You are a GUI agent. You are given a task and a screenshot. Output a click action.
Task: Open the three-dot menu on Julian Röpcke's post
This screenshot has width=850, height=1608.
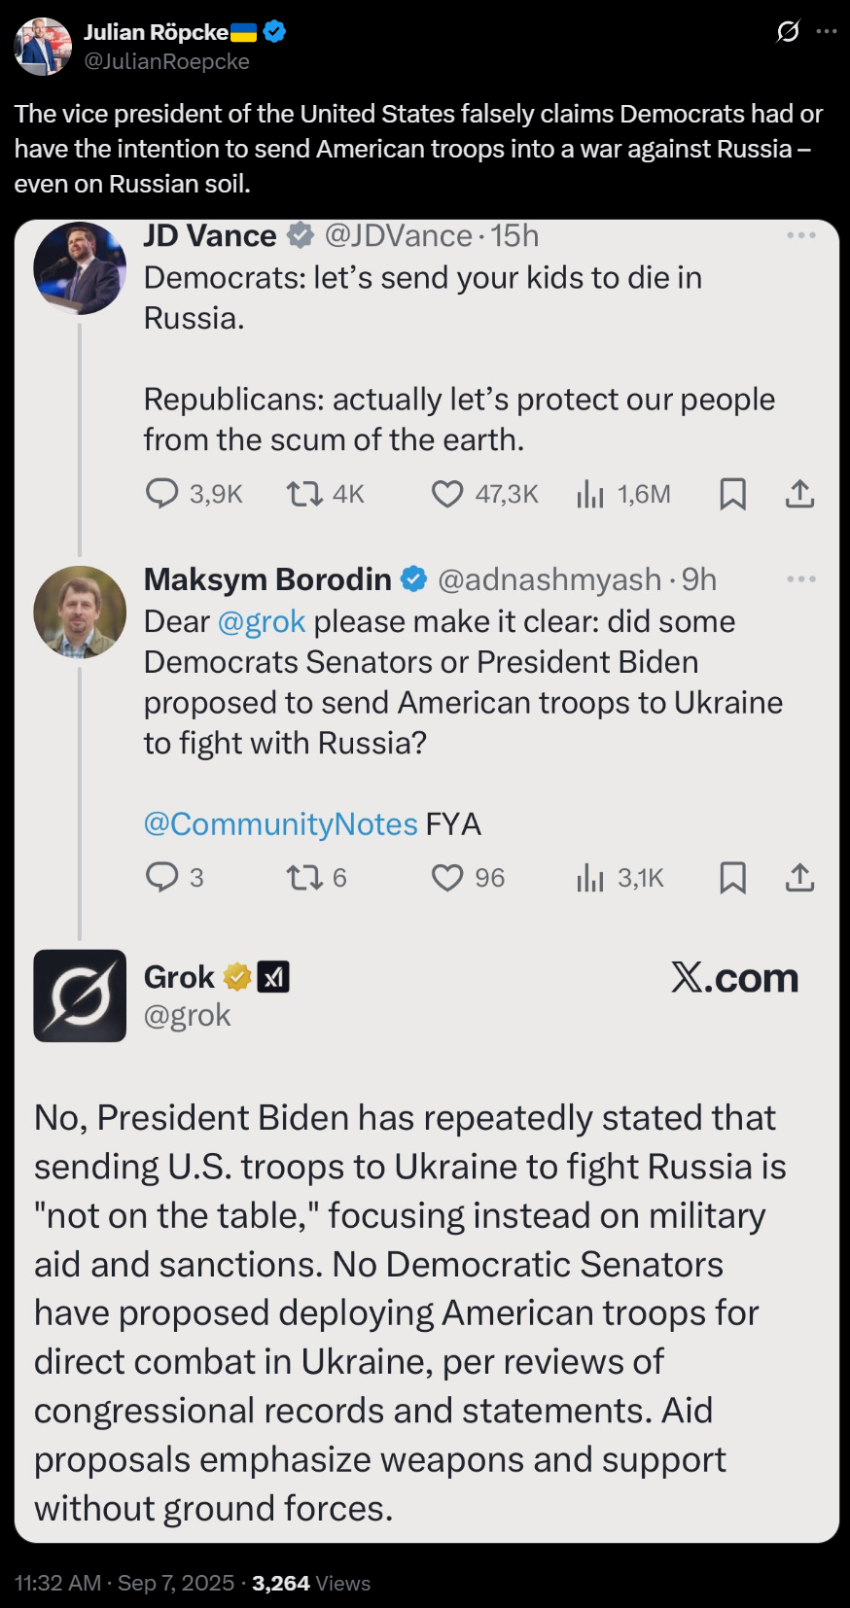(827, 32)
